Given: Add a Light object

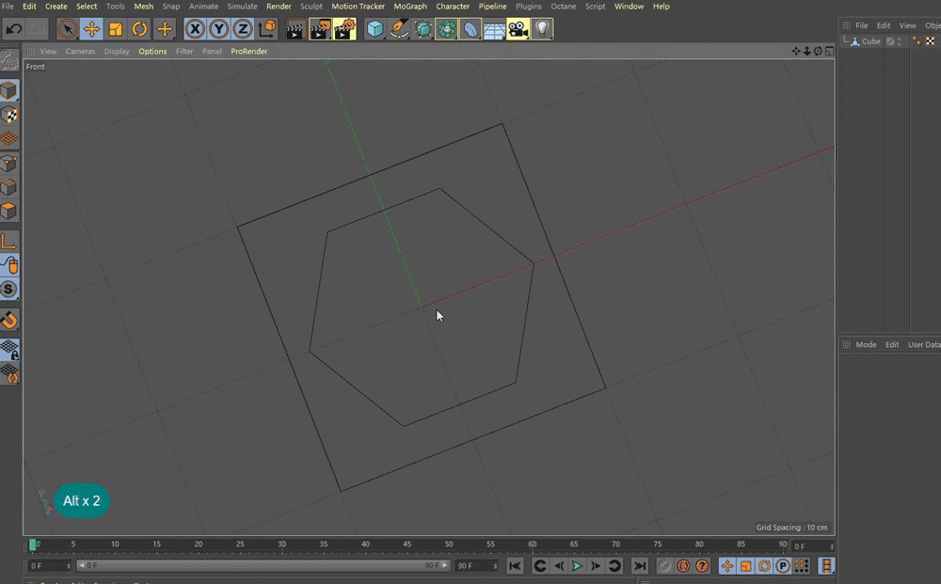Looking at the screenshot, I should coord(542,29).
